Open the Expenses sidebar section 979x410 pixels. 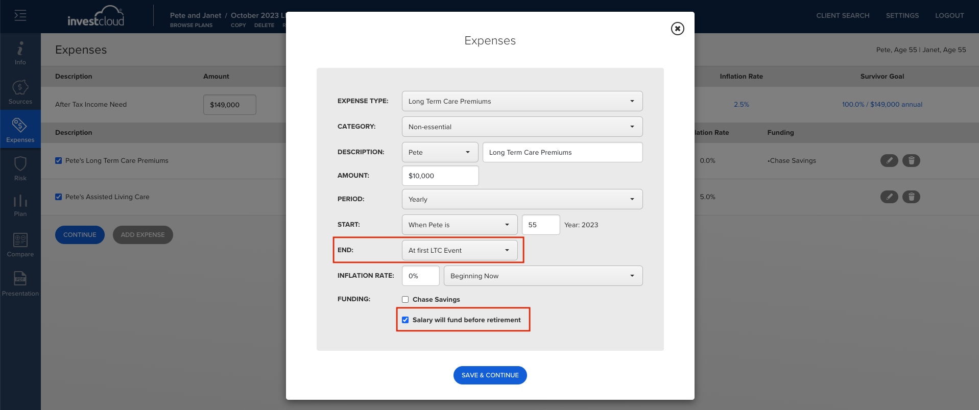20,130
